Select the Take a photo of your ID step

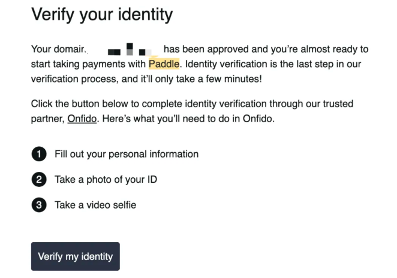(106, 179)
